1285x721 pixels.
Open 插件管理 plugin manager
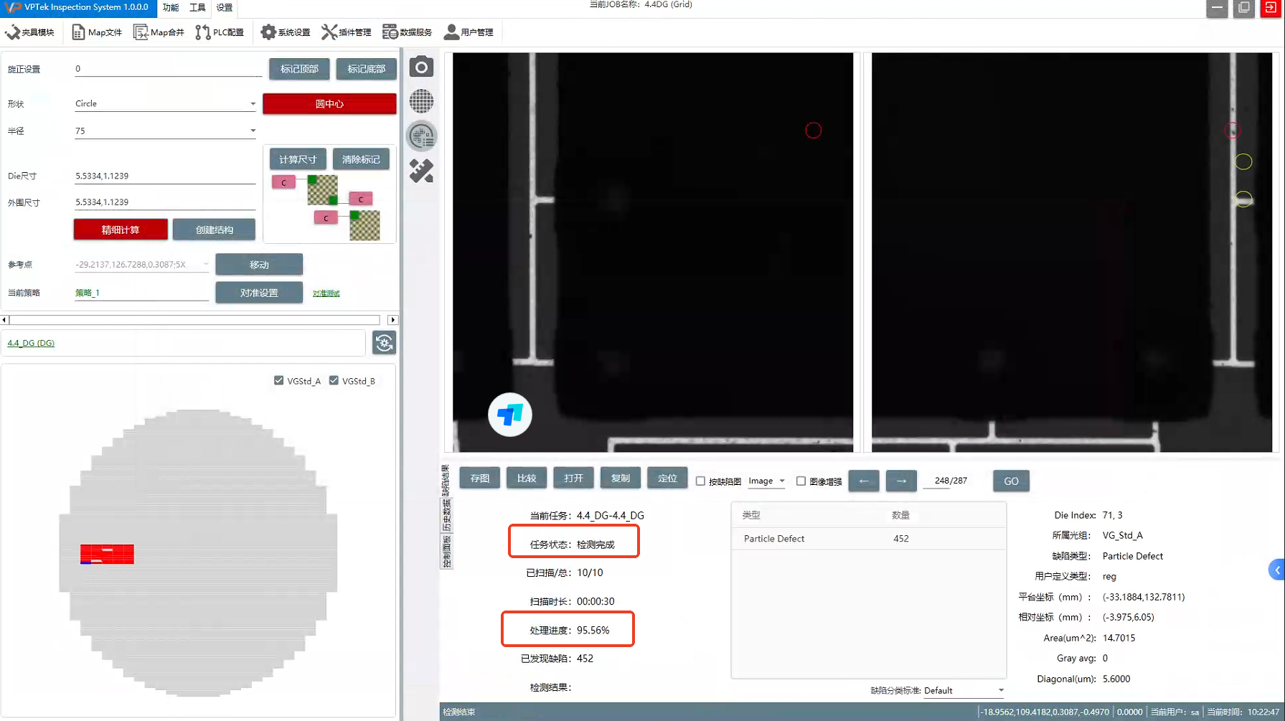tap(346, 32)
